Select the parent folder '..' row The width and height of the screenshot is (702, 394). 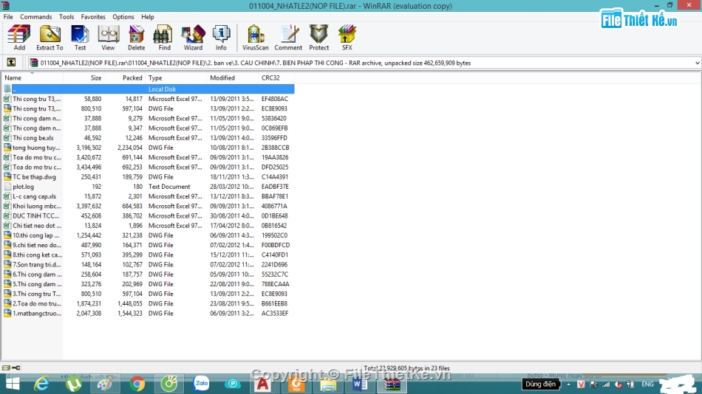point(149,89)
